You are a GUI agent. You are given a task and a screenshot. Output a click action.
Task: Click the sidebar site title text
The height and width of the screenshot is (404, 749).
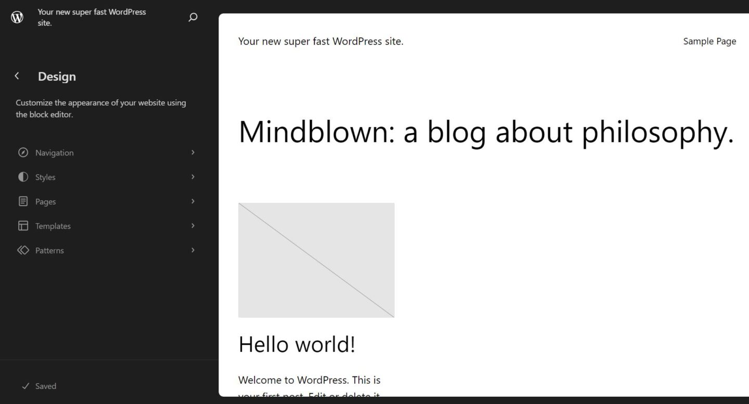coord(92,17)
